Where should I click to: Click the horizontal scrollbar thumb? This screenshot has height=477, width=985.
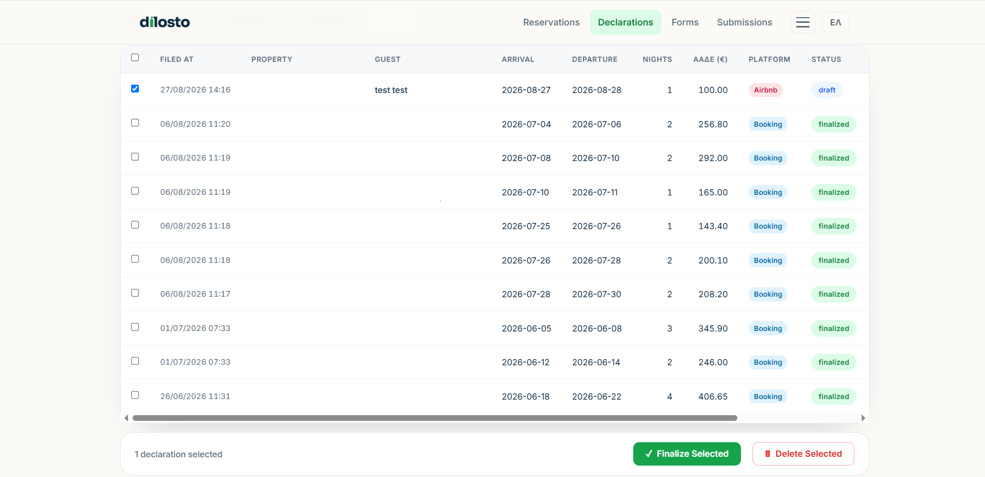tap(434, 418)
